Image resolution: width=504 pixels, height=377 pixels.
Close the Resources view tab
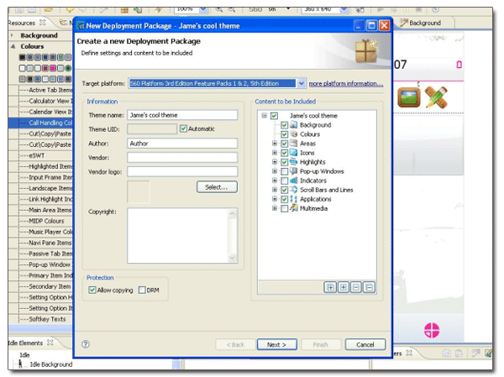[43, 23]
